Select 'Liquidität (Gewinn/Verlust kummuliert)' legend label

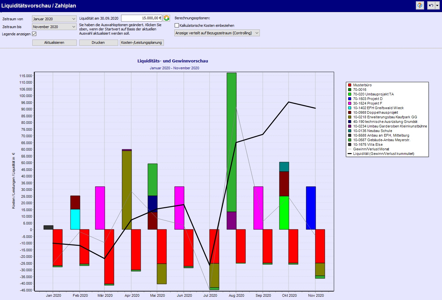[384, 154]
